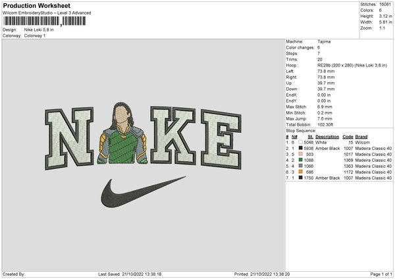Screen dimensions: 395x279
Task: Select the Left value '73.8 mm'
Action: (x=326, y=71)
